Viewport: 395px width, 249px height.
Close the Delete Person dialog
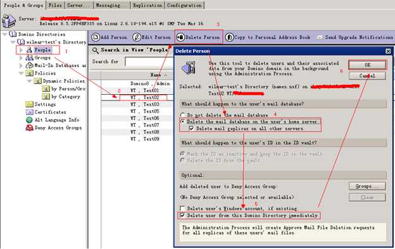tap(388, 51)
